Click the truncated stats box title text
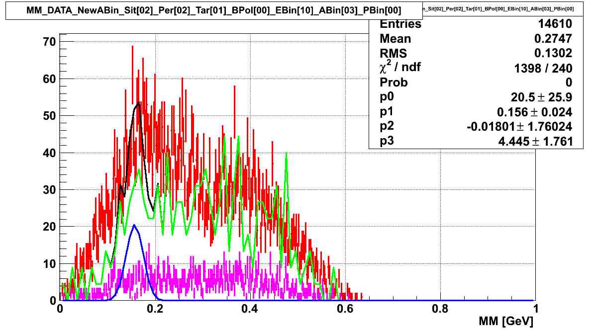 coord(497,9)
